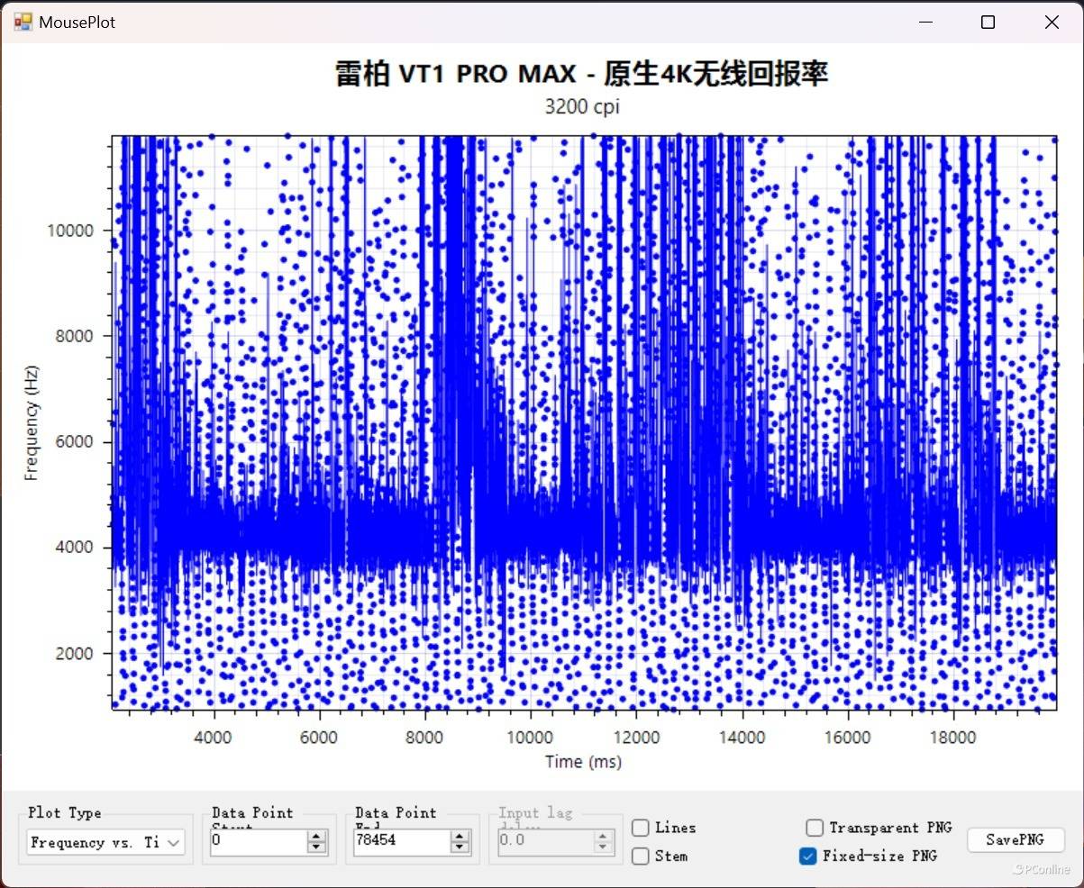This screenshot has width=1084, height=888.
Task: Minimize the MousePlot window
Action: click(x=925, y=22)
